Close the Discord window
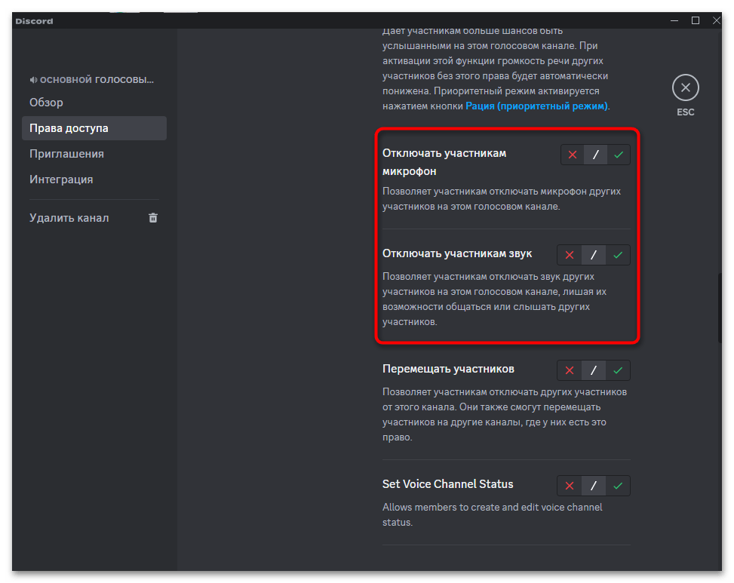The height and width of the screenshot is (583, 734). [716, 20]
